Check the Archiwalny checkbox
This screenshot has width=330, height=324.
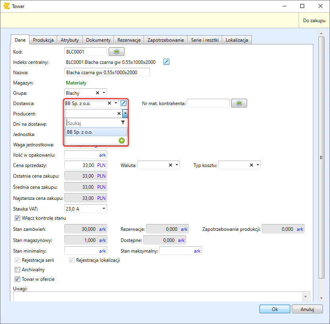(17, 270)
